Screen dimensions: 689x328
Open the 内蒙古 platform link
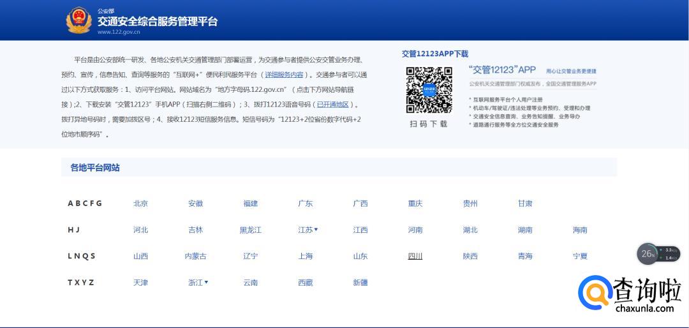[x=195, y=256]
